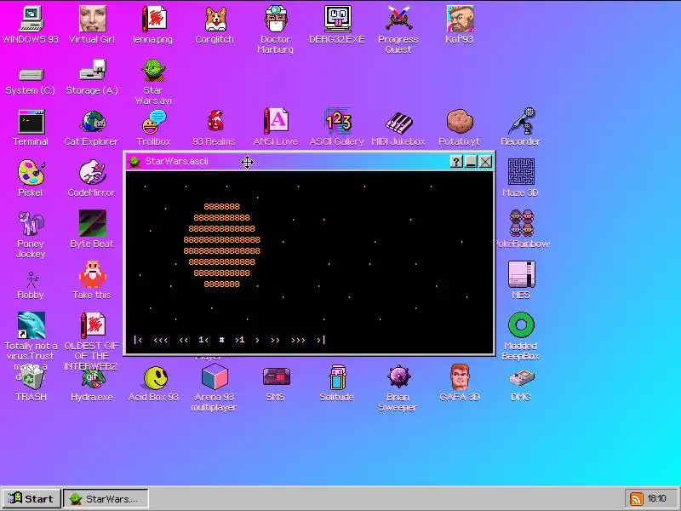Open the TRASH bin icon
The width and height of the screenshot is (681, 511).
point(31,382)
